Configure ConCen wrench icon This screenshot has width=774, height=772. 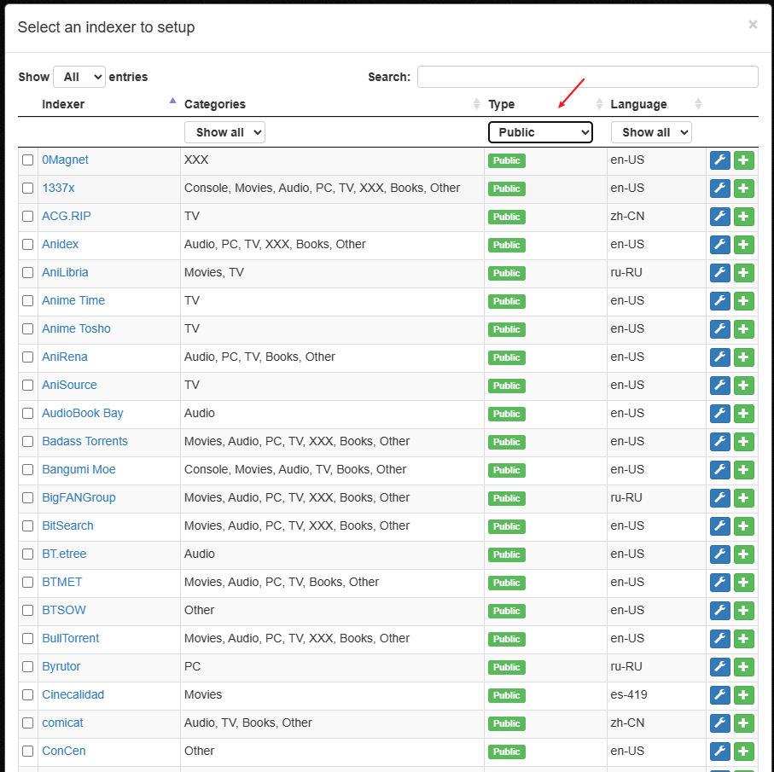point(719,751)
